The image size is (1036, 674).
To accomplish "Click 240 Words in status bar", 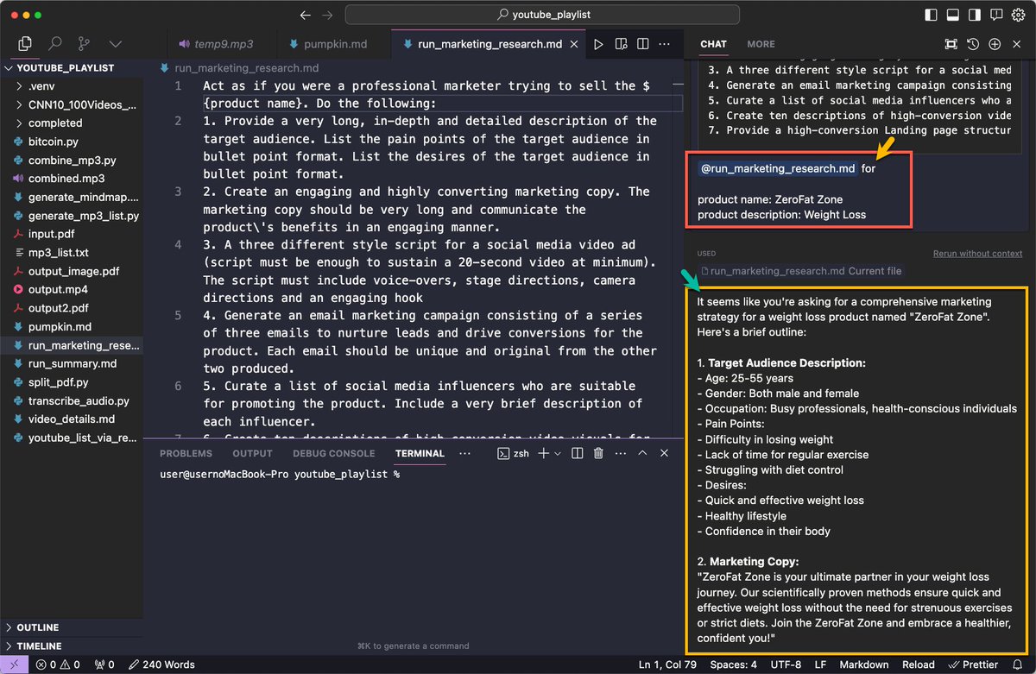I will [x=161, y=665].
